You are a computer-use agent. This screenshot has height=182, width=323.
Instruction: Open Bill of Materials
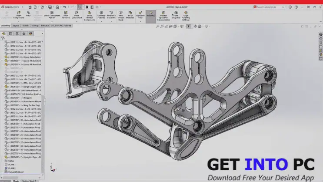pos(130,15)
